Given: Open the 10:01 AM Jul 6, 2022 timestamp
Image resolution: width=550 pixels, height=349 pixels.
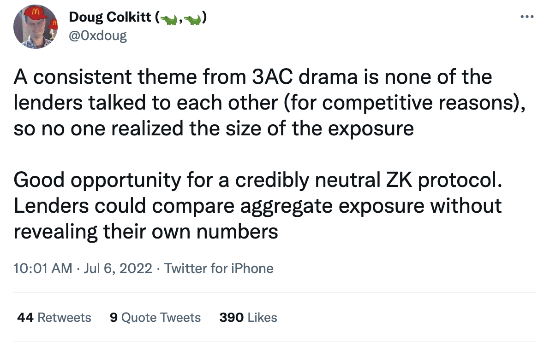Looking at the screenshot, I should point(83,268).
